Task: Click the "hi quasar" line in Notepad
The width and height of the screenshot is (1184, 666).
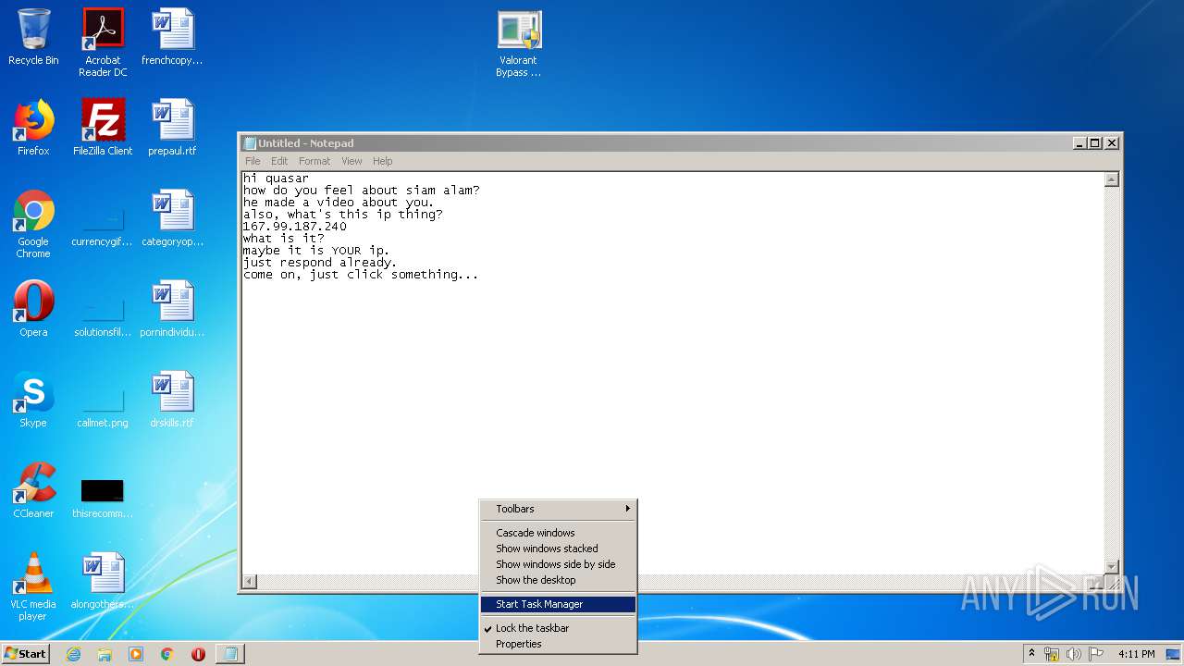Action: pos(276,179)
